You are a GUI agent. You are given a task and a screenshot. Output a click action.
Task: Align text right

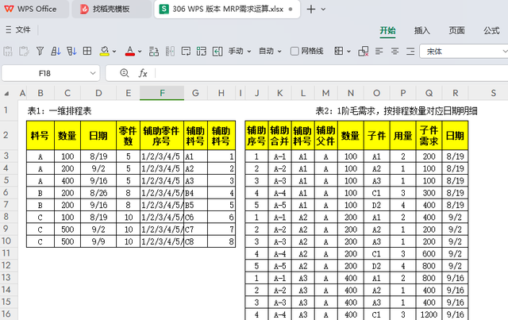410,52
